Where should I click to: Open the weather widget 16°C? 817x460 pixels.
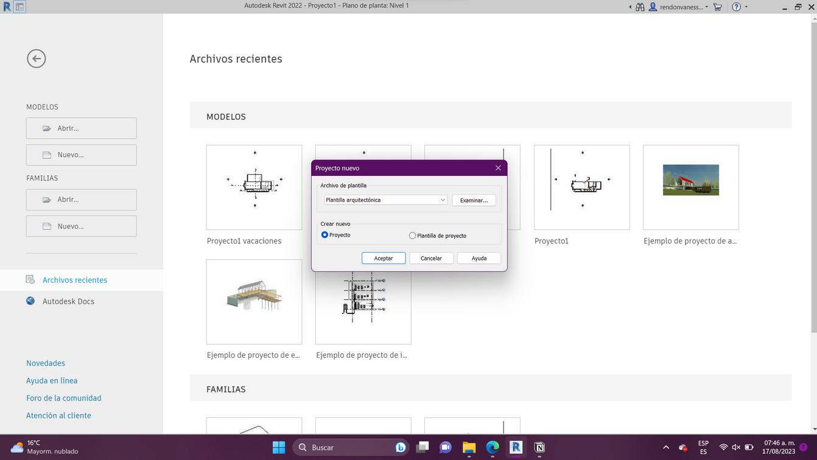44,447
